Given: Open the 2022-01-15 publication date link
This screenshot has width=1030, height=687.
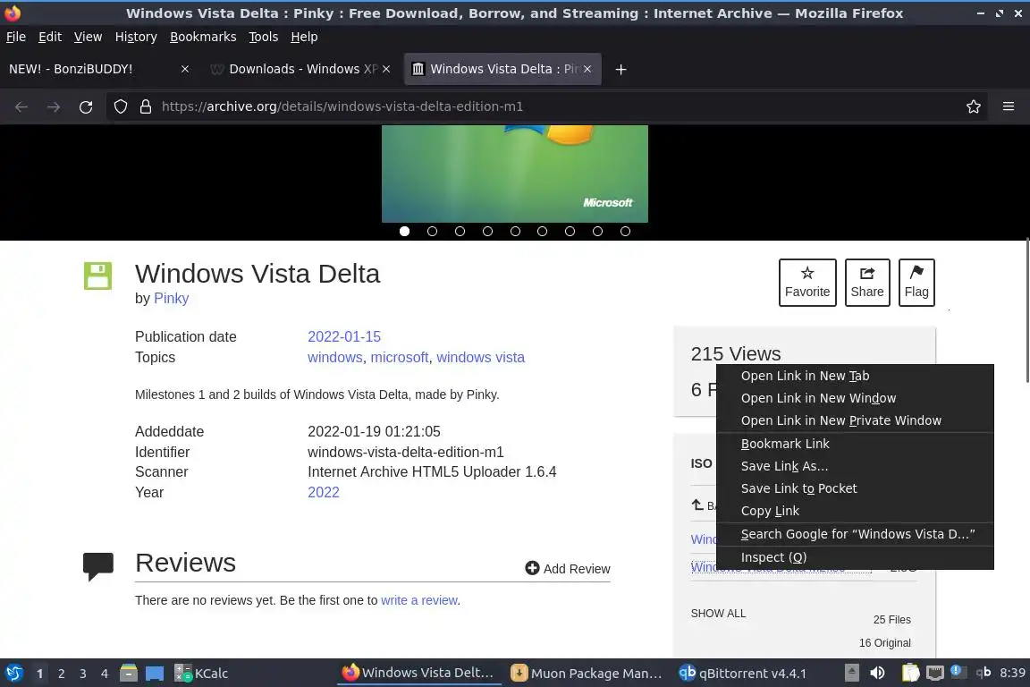Looking at the screenshot, I should tap(344, 336).
